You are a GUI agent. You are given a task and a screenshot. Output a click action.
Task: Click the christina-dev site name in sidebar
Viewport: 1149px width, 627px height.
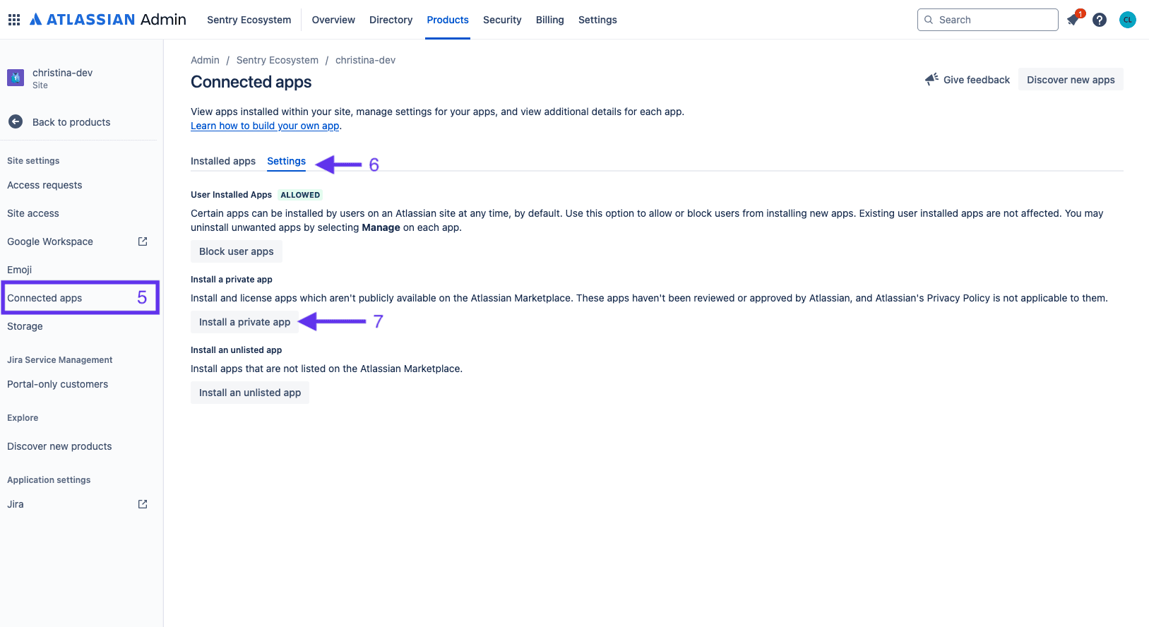pyautogui.click(x=62, y=73)
